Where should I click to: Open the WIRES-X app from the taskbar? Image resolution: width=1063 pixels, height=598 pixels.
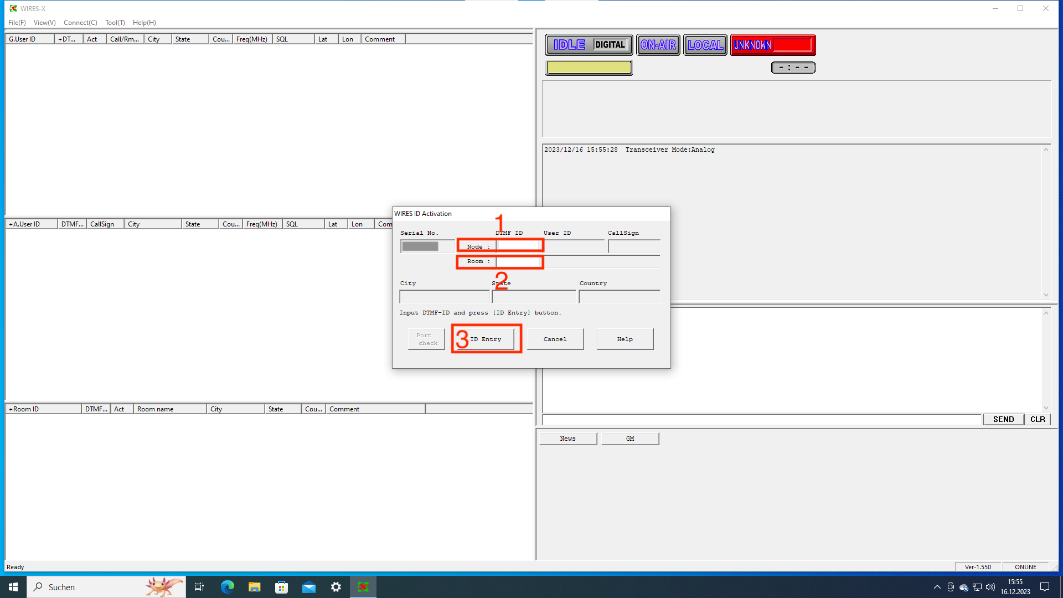[x=363, y=586]
